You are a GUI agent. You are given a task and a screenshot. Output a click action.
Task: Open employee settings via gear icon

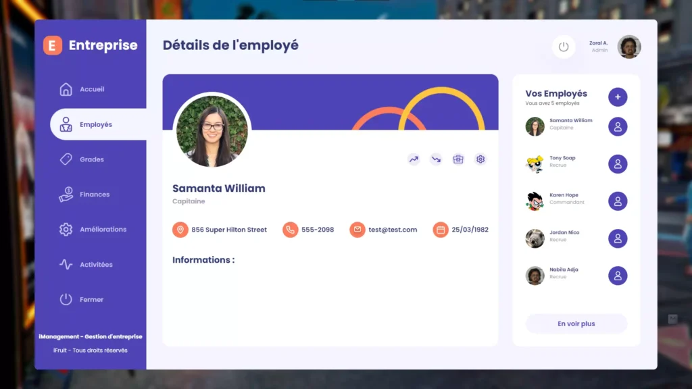tap(480, 159)
